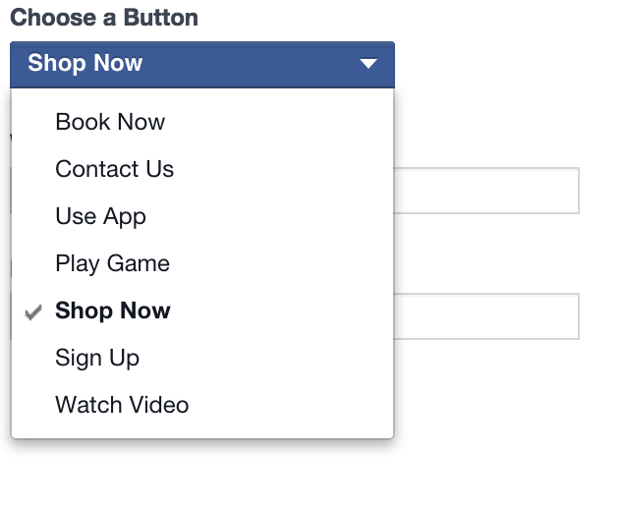Click the word App in Use App
The image size is (625, 509).
click(x=125, y=217)
